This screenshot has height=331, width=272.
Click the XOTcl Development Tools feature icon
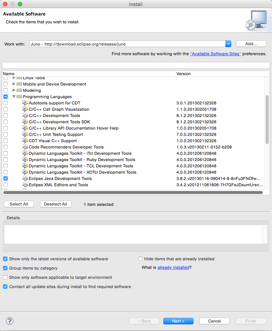click(x=25, y=172)
